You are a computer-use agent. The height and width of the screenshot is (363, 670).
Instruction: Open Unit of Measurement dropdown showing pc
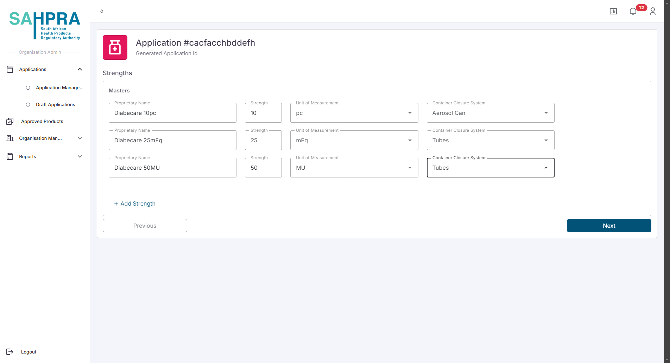(x=354, y=113)
